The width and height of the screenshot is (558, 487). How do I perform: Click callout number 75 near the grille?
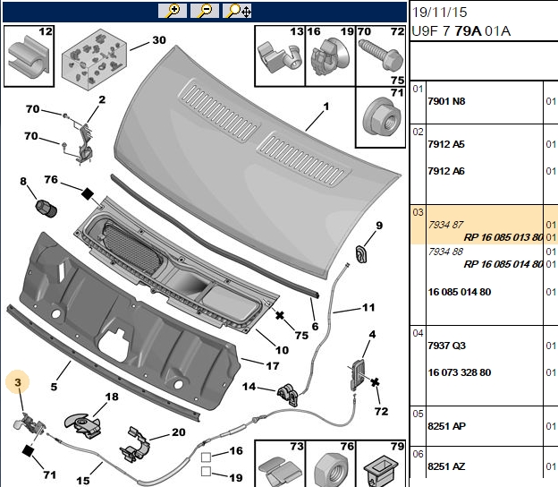tap(301, 335)
